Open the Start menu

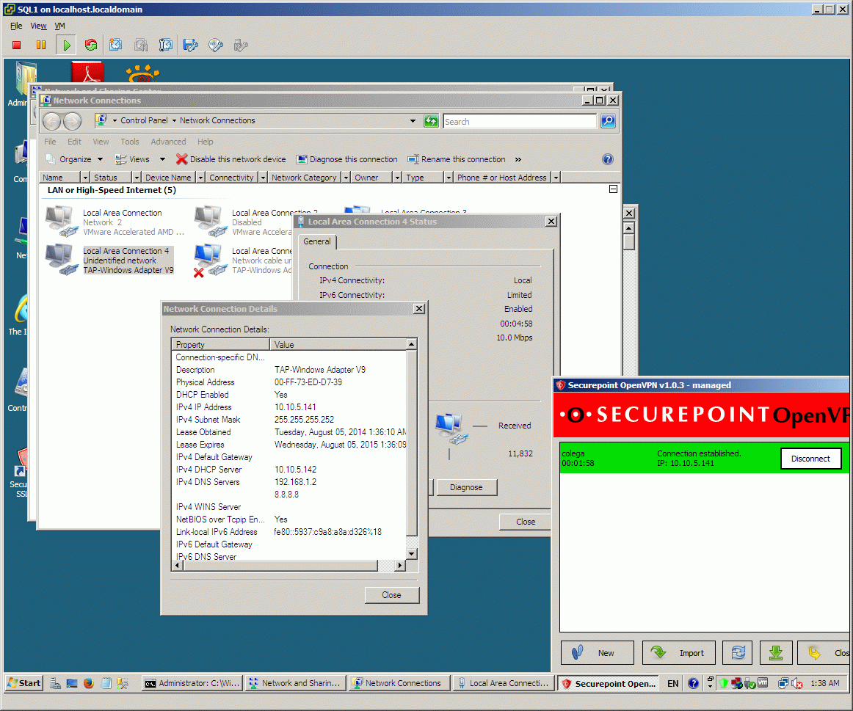click(24, 683)
